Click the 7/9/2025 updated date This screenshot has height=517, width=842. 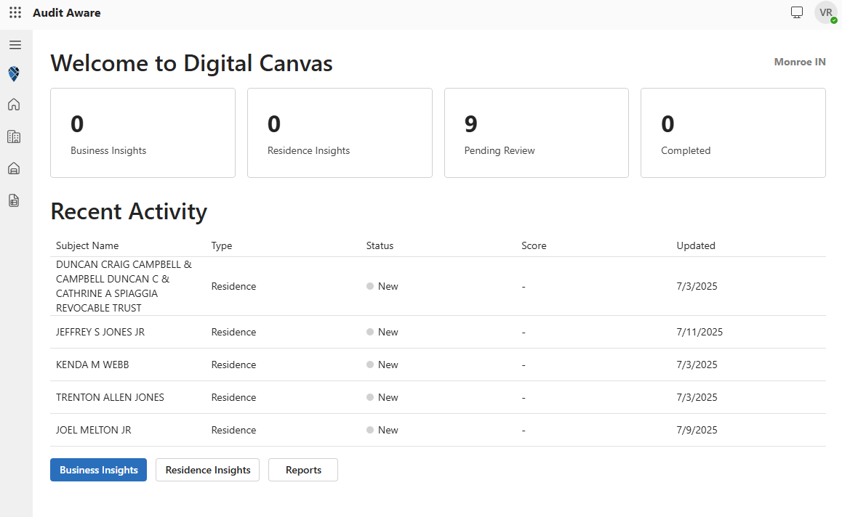tap(697, 430)
